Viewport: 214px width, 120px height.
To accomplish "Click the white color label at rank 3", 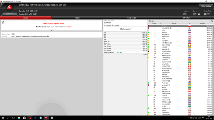I will 148,30.
